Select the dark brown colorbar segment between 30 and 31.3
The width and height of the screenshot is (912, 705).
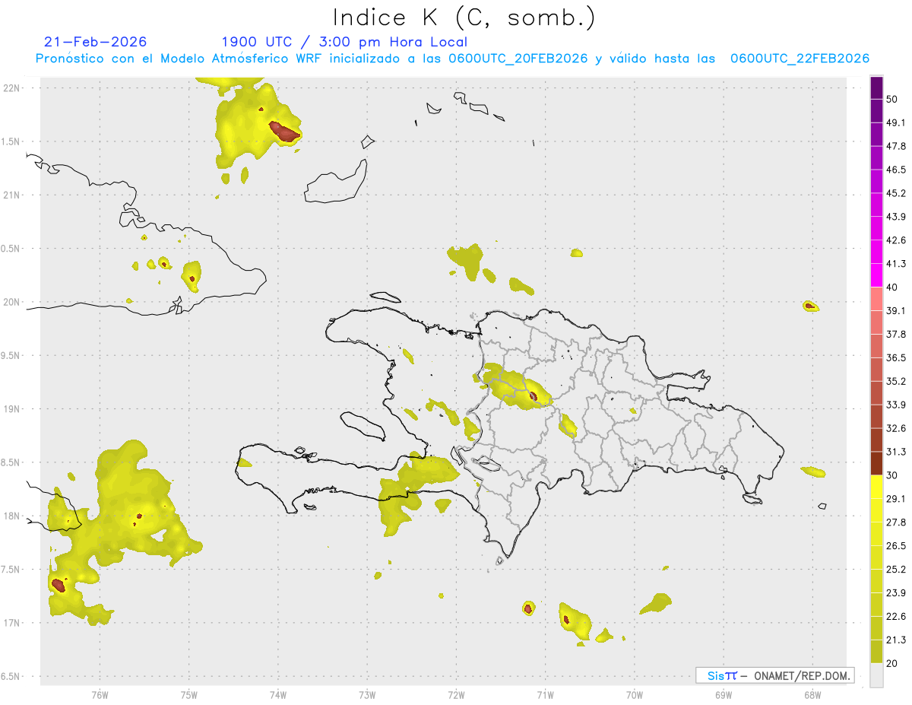click(876, 463)
